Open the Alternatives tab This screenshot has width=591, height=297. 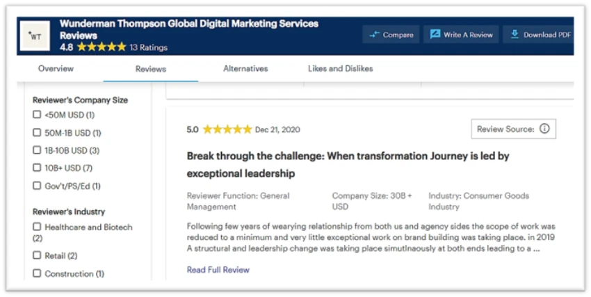click(x=245, y=69)
